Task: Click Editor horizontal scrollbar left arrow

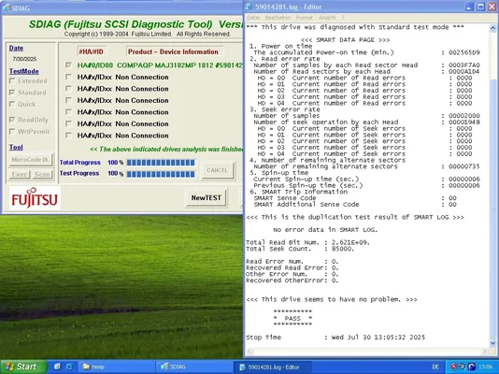Action: click(249, 352)
